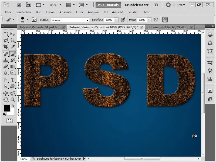Select the Move tool
Screen dimensions: 216x162
[x=13, y=34]
